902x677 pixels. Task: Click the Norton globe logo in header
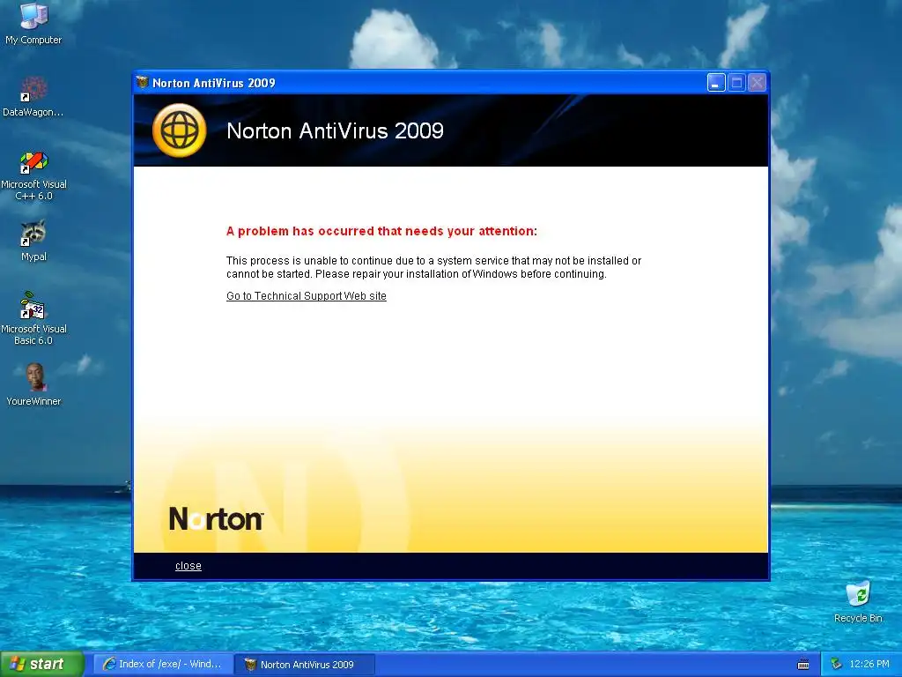coord(180,130)
